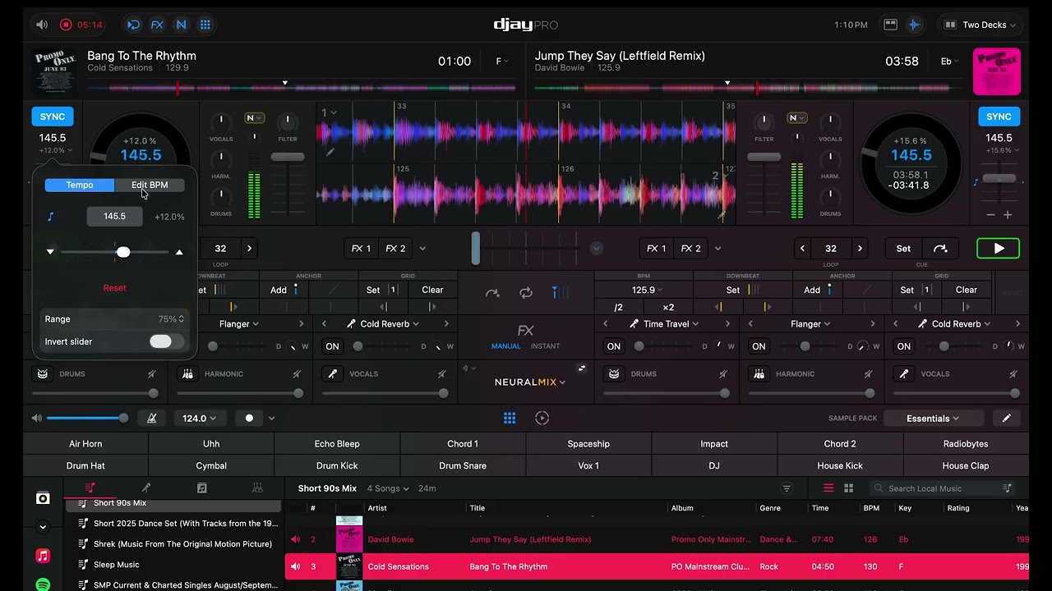The image size is (1052, 591).
Task: Mute left deck VOCALS with speaker-slash icon
Action: [441, 373]
